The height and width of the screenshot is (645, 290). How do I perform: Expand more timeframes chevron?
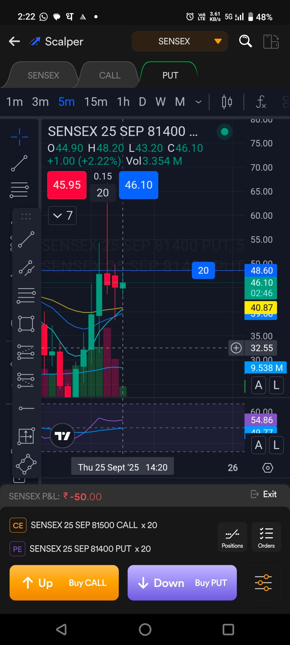pos(198,102)
